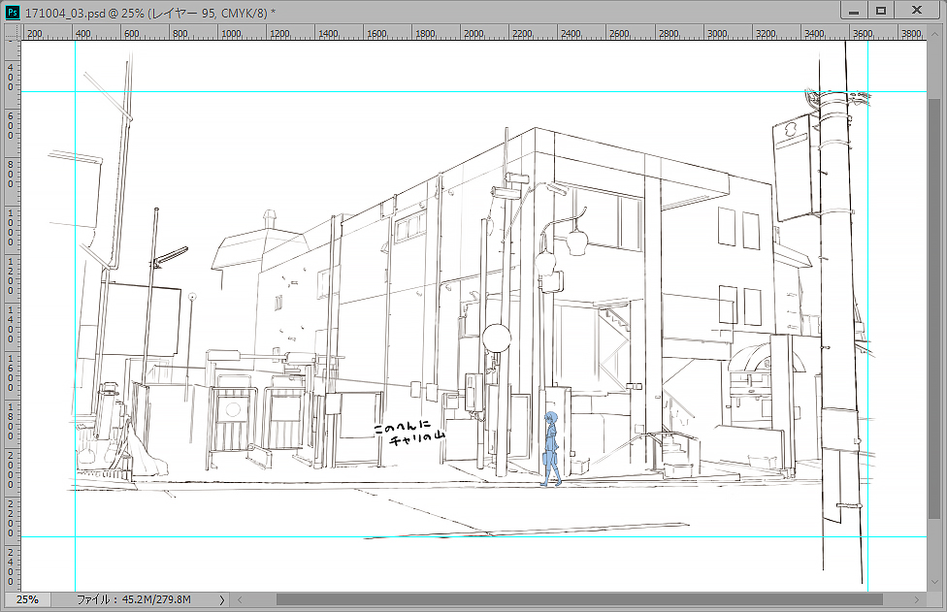947x612 pixels.
Task: Minimize the document window
Action: [854, 11]
